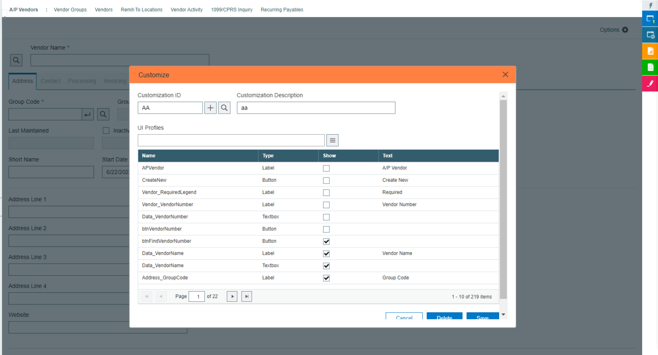
Task: Uncheck Show for btnFindVendorNumber
Action: coord(326,241)
